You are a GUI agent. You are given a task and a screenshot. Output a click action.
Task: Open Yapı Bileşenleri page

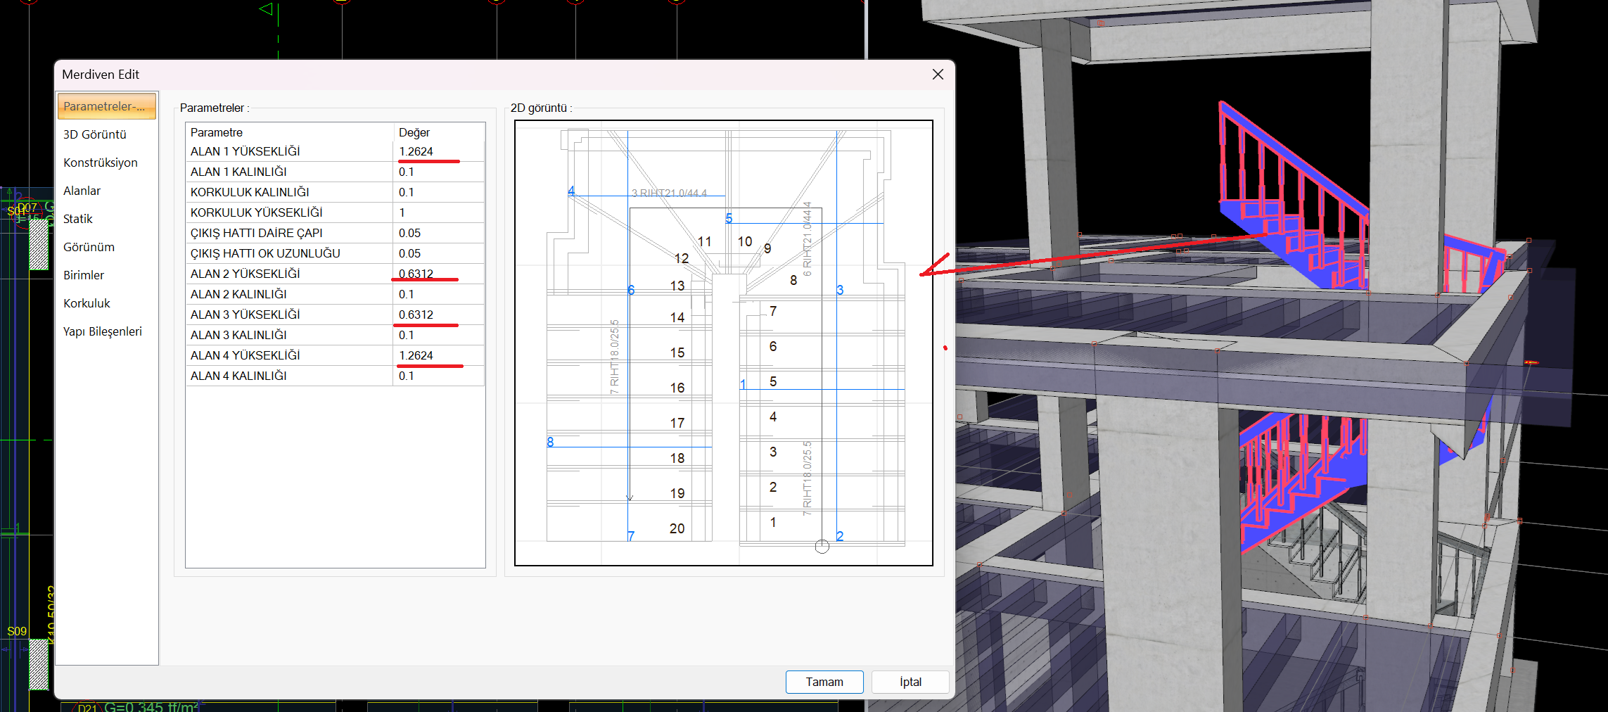(103, 331)
